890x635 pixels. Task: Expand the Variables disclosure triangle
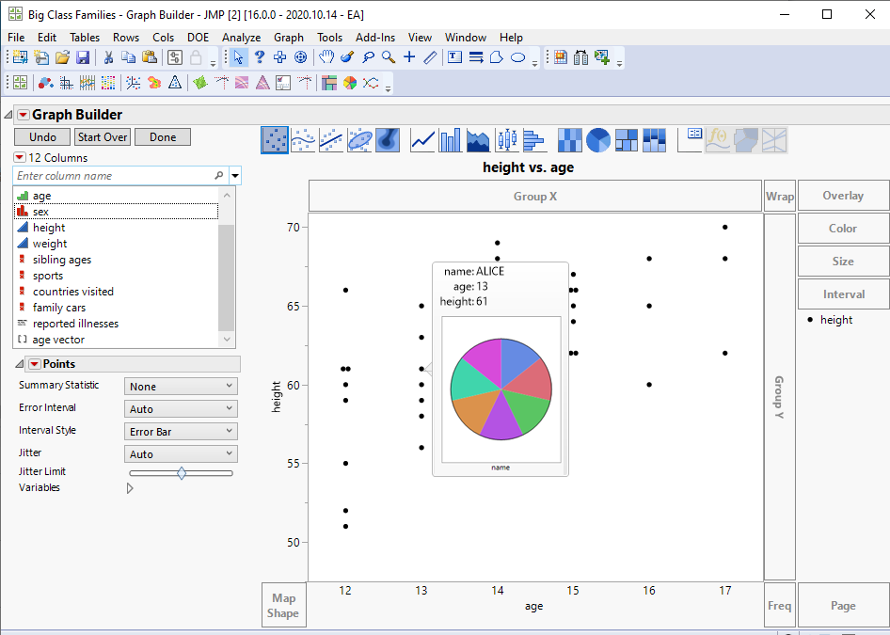pos(130,488)
